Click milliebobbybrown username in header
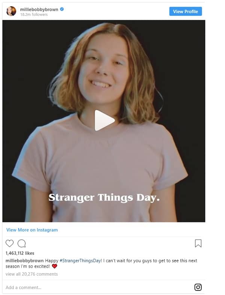The image size is (225, 295). coord(39,9)
